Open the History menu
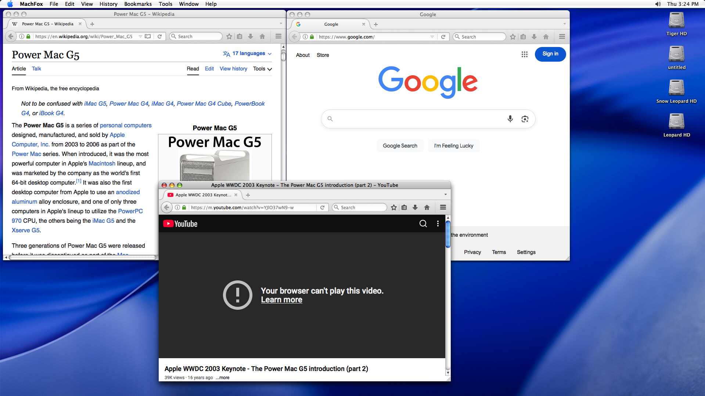The height and width of the screenshot is (396, 705). coord(108,4)
